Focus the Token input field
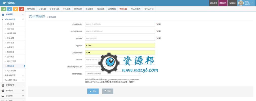Image resolution: width=256 pixels, height=101 pixels. coord(120,60)
